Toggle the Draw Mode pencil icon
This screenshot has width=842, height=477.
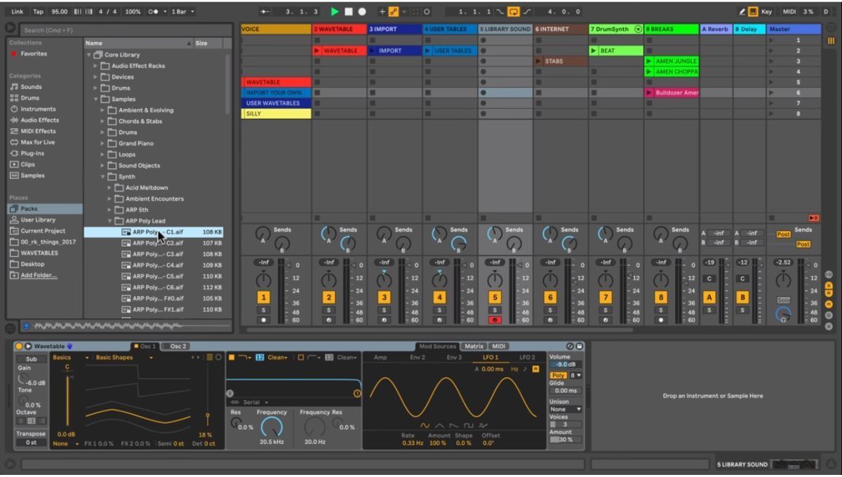tap(742, 12)
